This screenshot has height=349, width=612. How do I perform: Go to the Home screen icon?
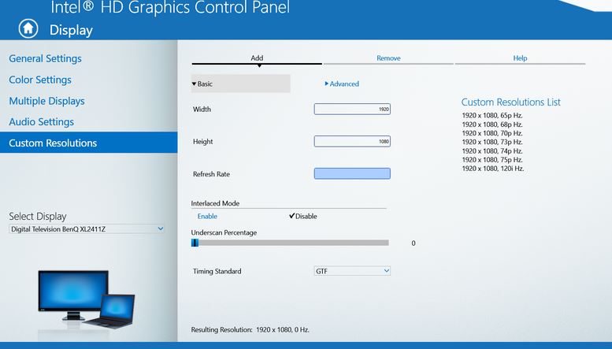(28, 28)
